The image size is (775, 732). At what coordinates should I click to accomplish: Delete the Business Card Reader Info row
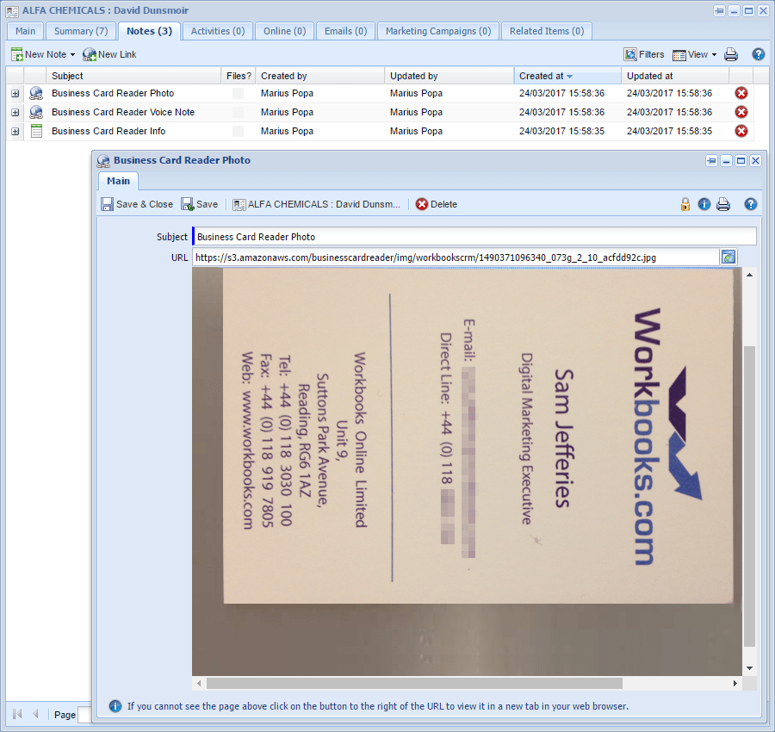pos(741,131)
